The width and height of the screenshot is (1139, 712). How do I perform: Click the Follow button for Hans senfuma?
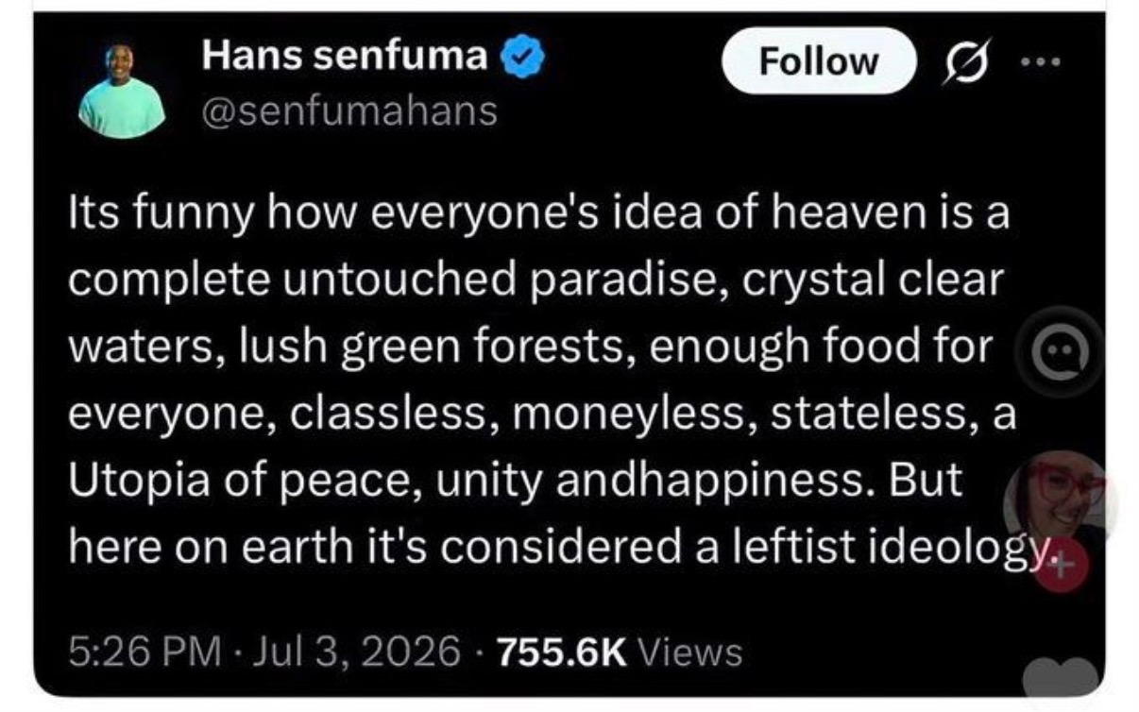pos(819,62)
